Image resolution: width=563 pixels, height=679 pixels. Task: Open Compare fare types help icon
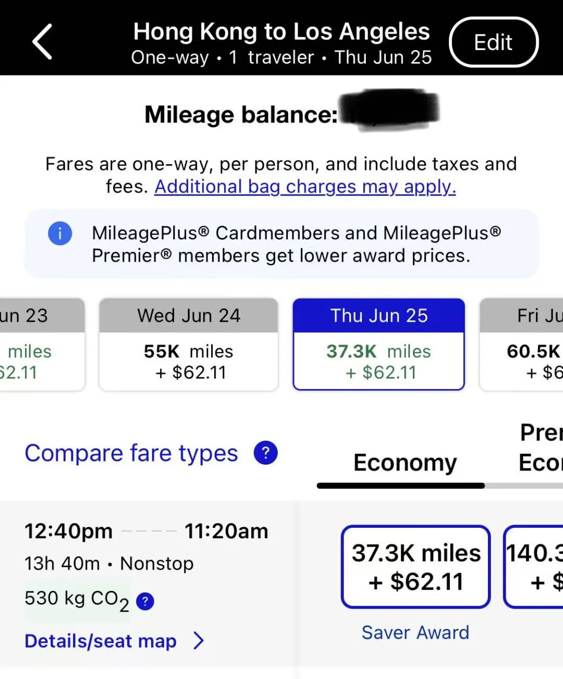click(x=265, y=453)
